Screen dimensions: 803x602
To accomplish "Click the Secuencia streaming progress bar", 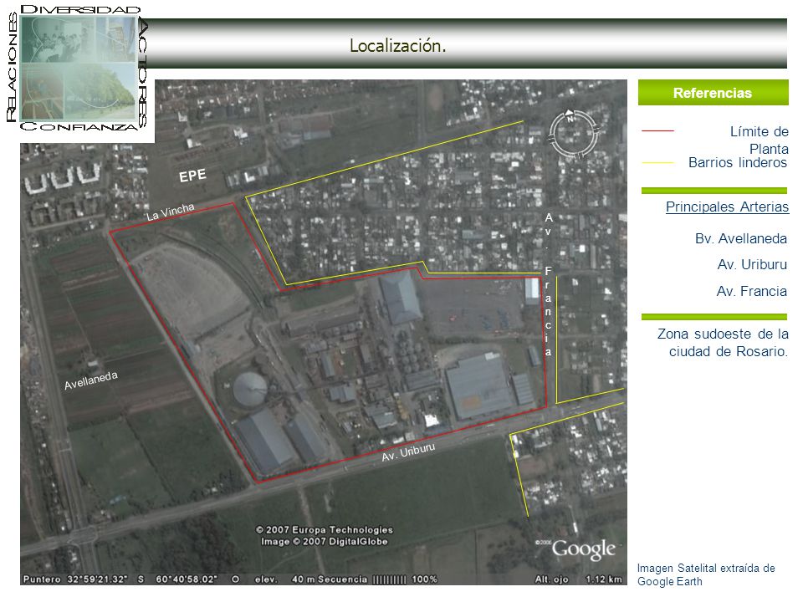I will click(389, 579).
